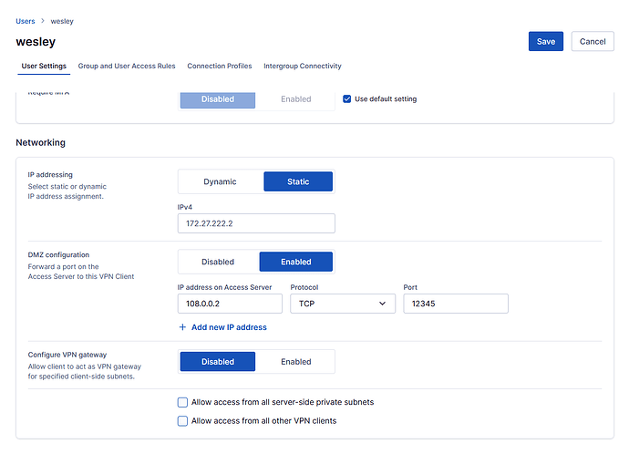Image resolution: width=629 pixels, height=454 pixels.
Task: Select Enabled for DMZ configuration
Action: coord(295,262)
